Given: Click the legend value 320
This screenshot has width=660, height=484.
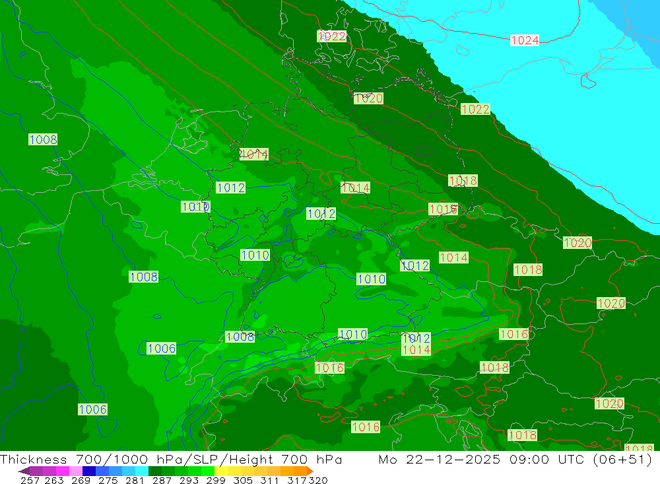Looking at the screenshot, I should [318, 480].
